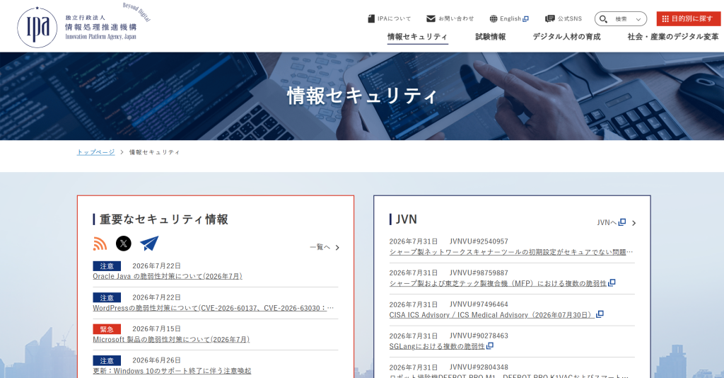Click the search magnifier icon
This screenshot has height=378, width=724.
tap(603, 19)
